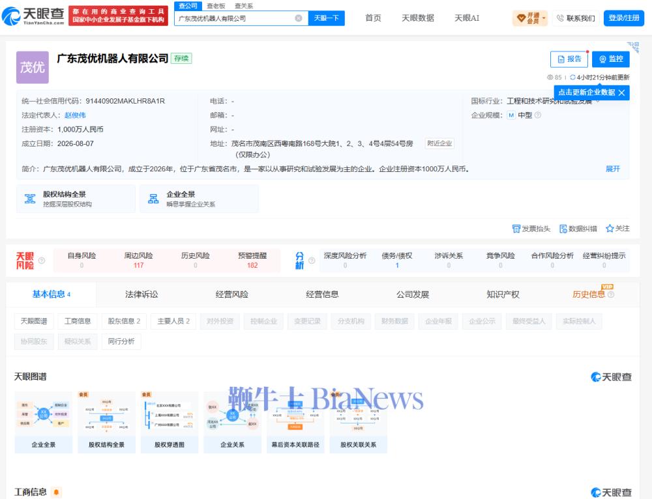Open the 涉诉关系 analysis item

point(449,260)
